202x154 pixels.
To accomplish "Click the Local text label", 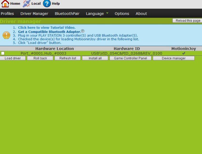I will 36,4.
